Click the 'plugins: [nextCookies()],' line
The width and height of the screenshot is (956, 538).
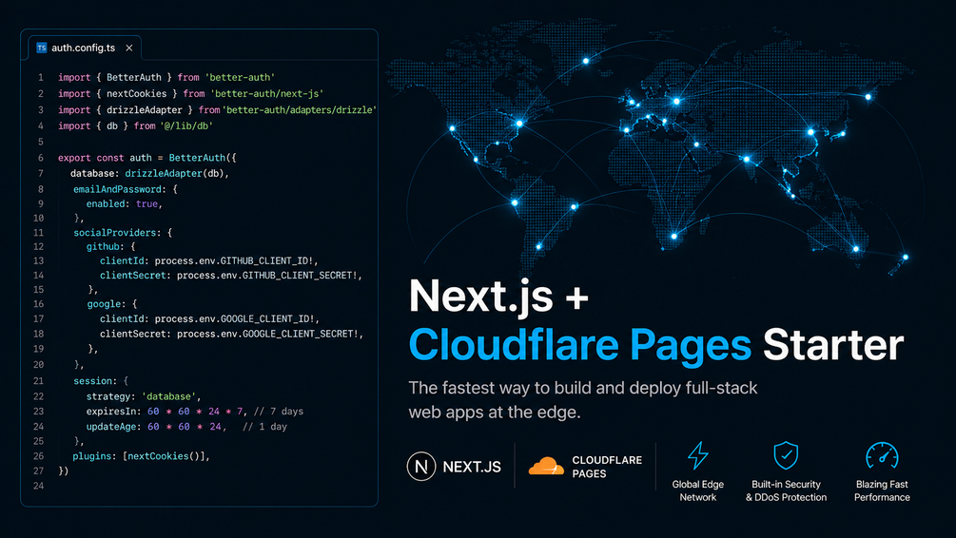(141, 455)
